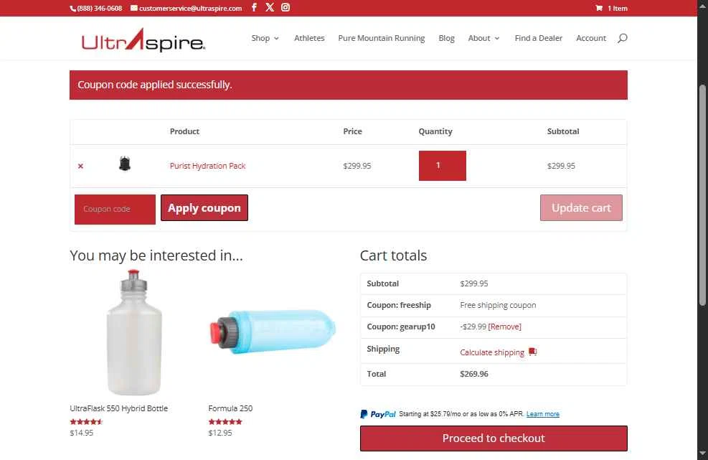Click the PayPal logo
The height and width of the screenshot is (460, 708).
(x=378, y=414)
